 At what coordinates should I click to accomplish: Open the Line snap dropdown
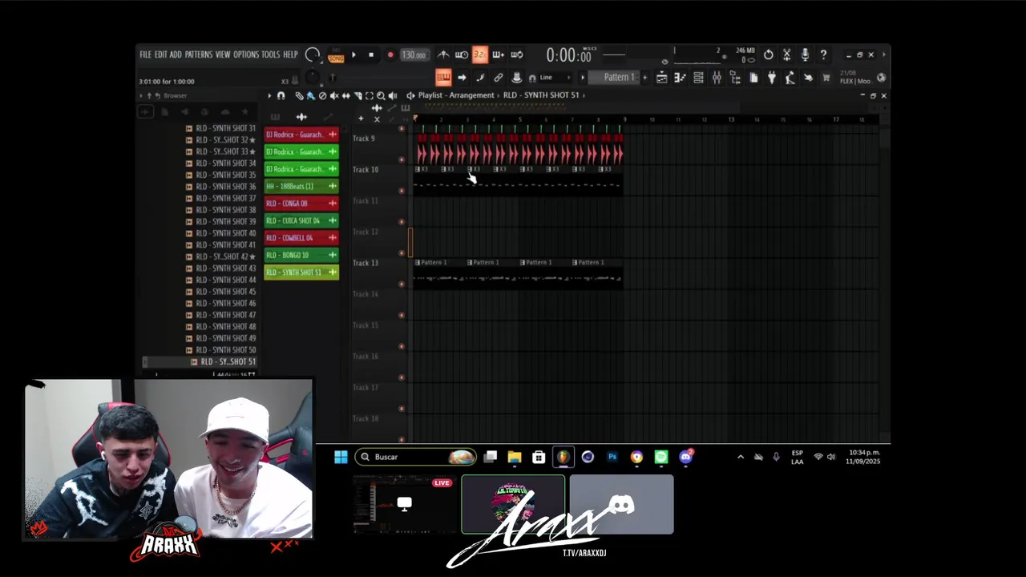pos(553,78)
